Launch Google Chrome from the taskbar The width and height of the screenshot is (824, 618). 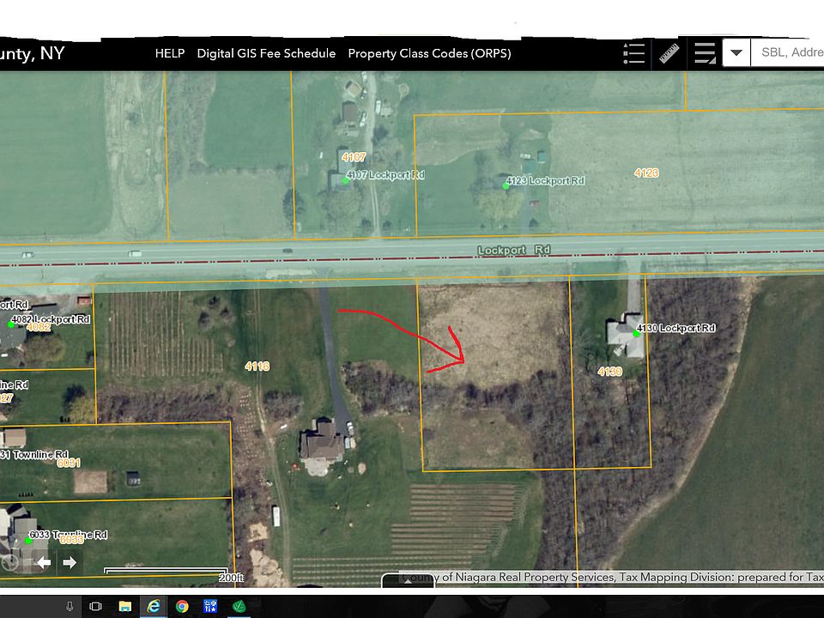(182, 606)
